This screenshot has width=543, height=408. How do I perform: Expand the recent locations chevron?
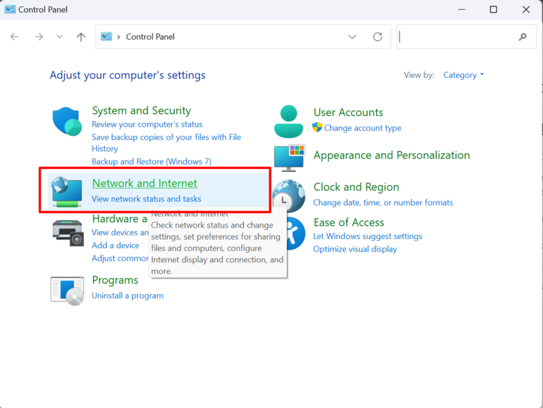coord(59,37)
